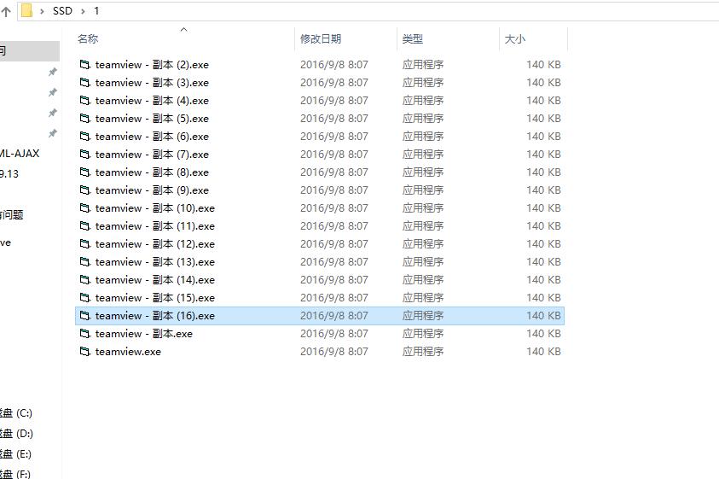Click icon of teamview - 副本 (12).exe
The width and height of the screenshot is (719, 479).
[x=84, y=244]
